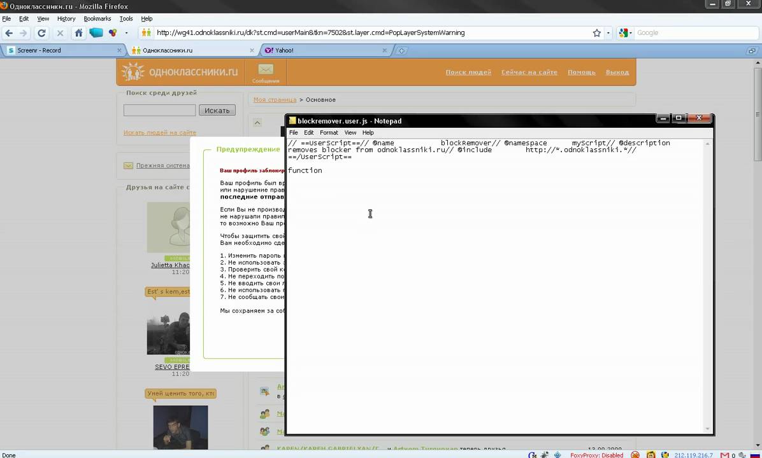The image size is (762, 458).
Task: Open Firefox History menu
Action: point(66,18)
